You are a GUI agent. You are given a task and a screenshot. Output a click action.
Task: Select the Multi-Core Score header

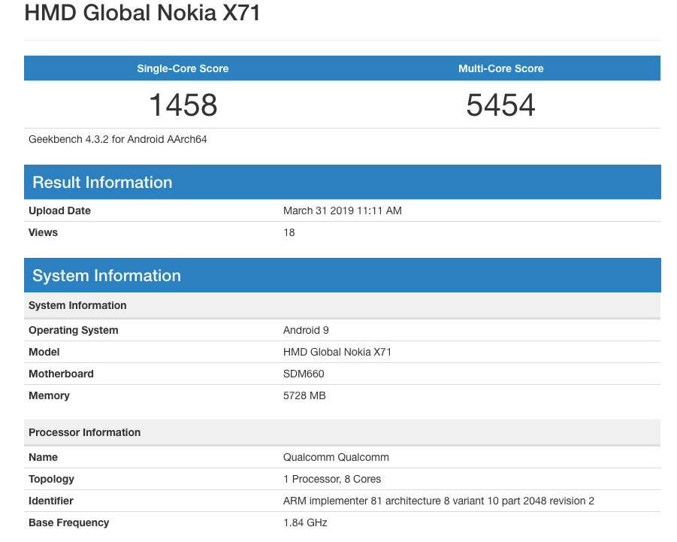pyautogui.click(x=500, y=68)
